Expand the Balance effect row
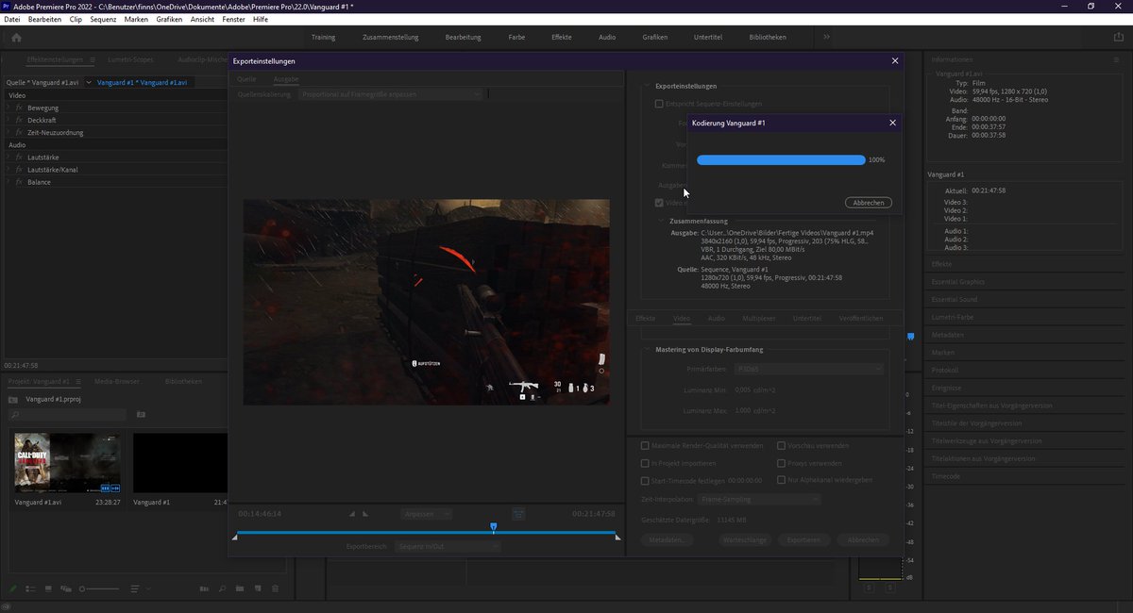 pos(8,182)
